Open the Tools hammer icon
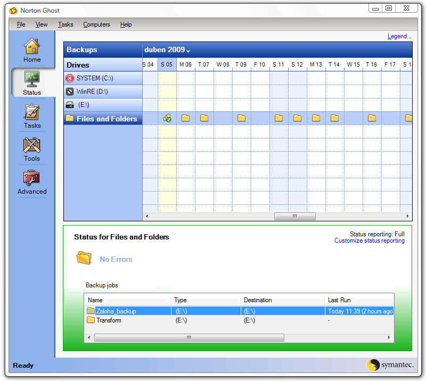 coord(32,145)
